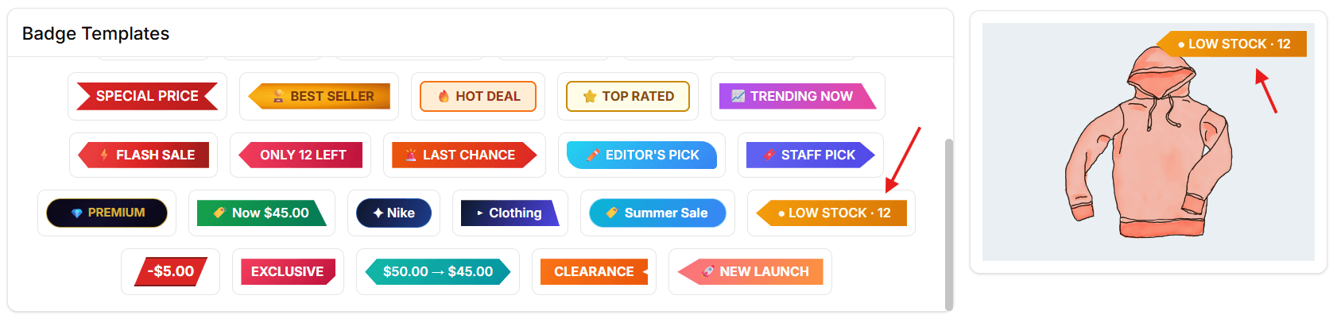Apply the TRENDING NOW badge template
The image size is (1333, 330).
coord(797,96)
